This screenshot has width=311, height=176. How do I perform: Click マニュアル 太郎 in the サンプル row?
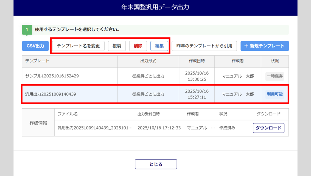tap(238, 76)
